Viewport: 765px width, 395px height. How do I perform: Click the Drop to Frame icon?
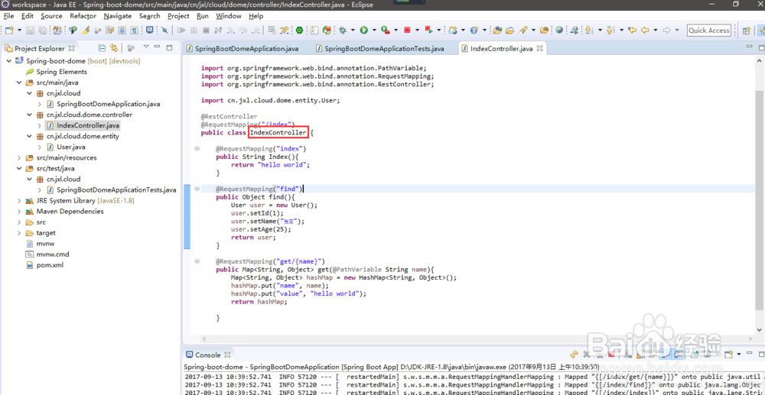[x=272, y=31]
